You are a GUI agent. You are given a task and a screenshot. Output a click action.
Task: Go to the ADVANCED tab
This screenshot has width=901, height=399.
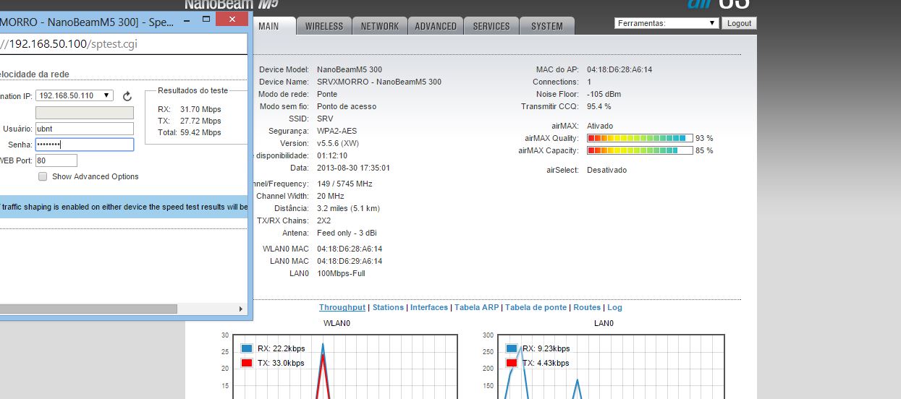coord(436,26)
